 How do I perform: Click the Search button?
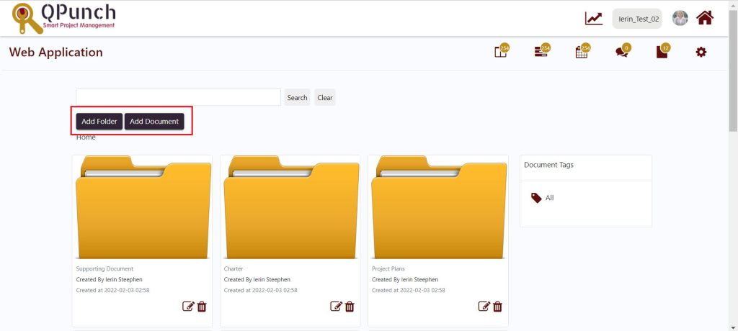click(297, 97)
